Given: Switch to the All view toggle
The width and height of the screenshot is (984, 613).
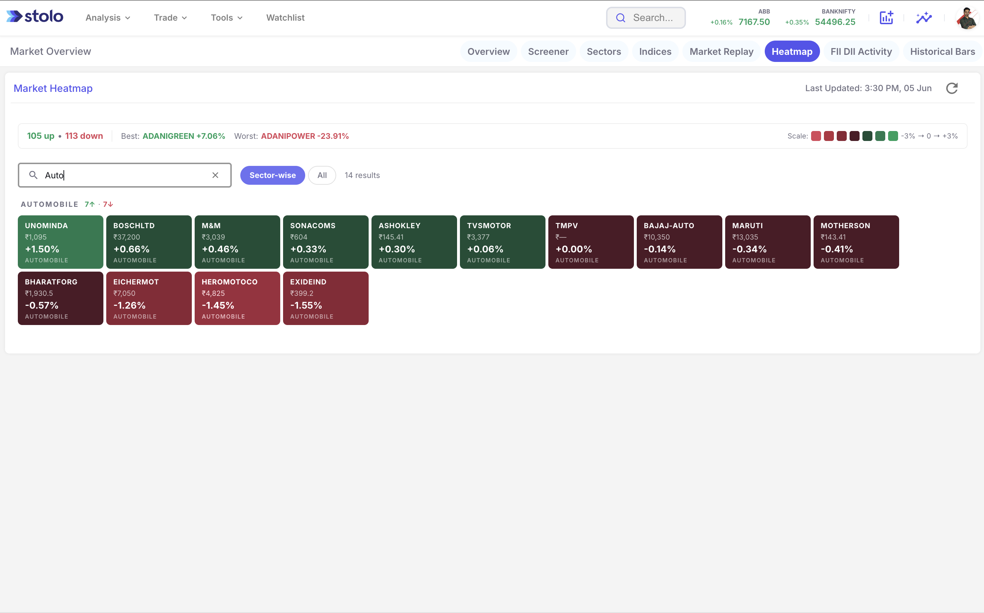Looking at the screenshot, I should (x=322, y=175).
